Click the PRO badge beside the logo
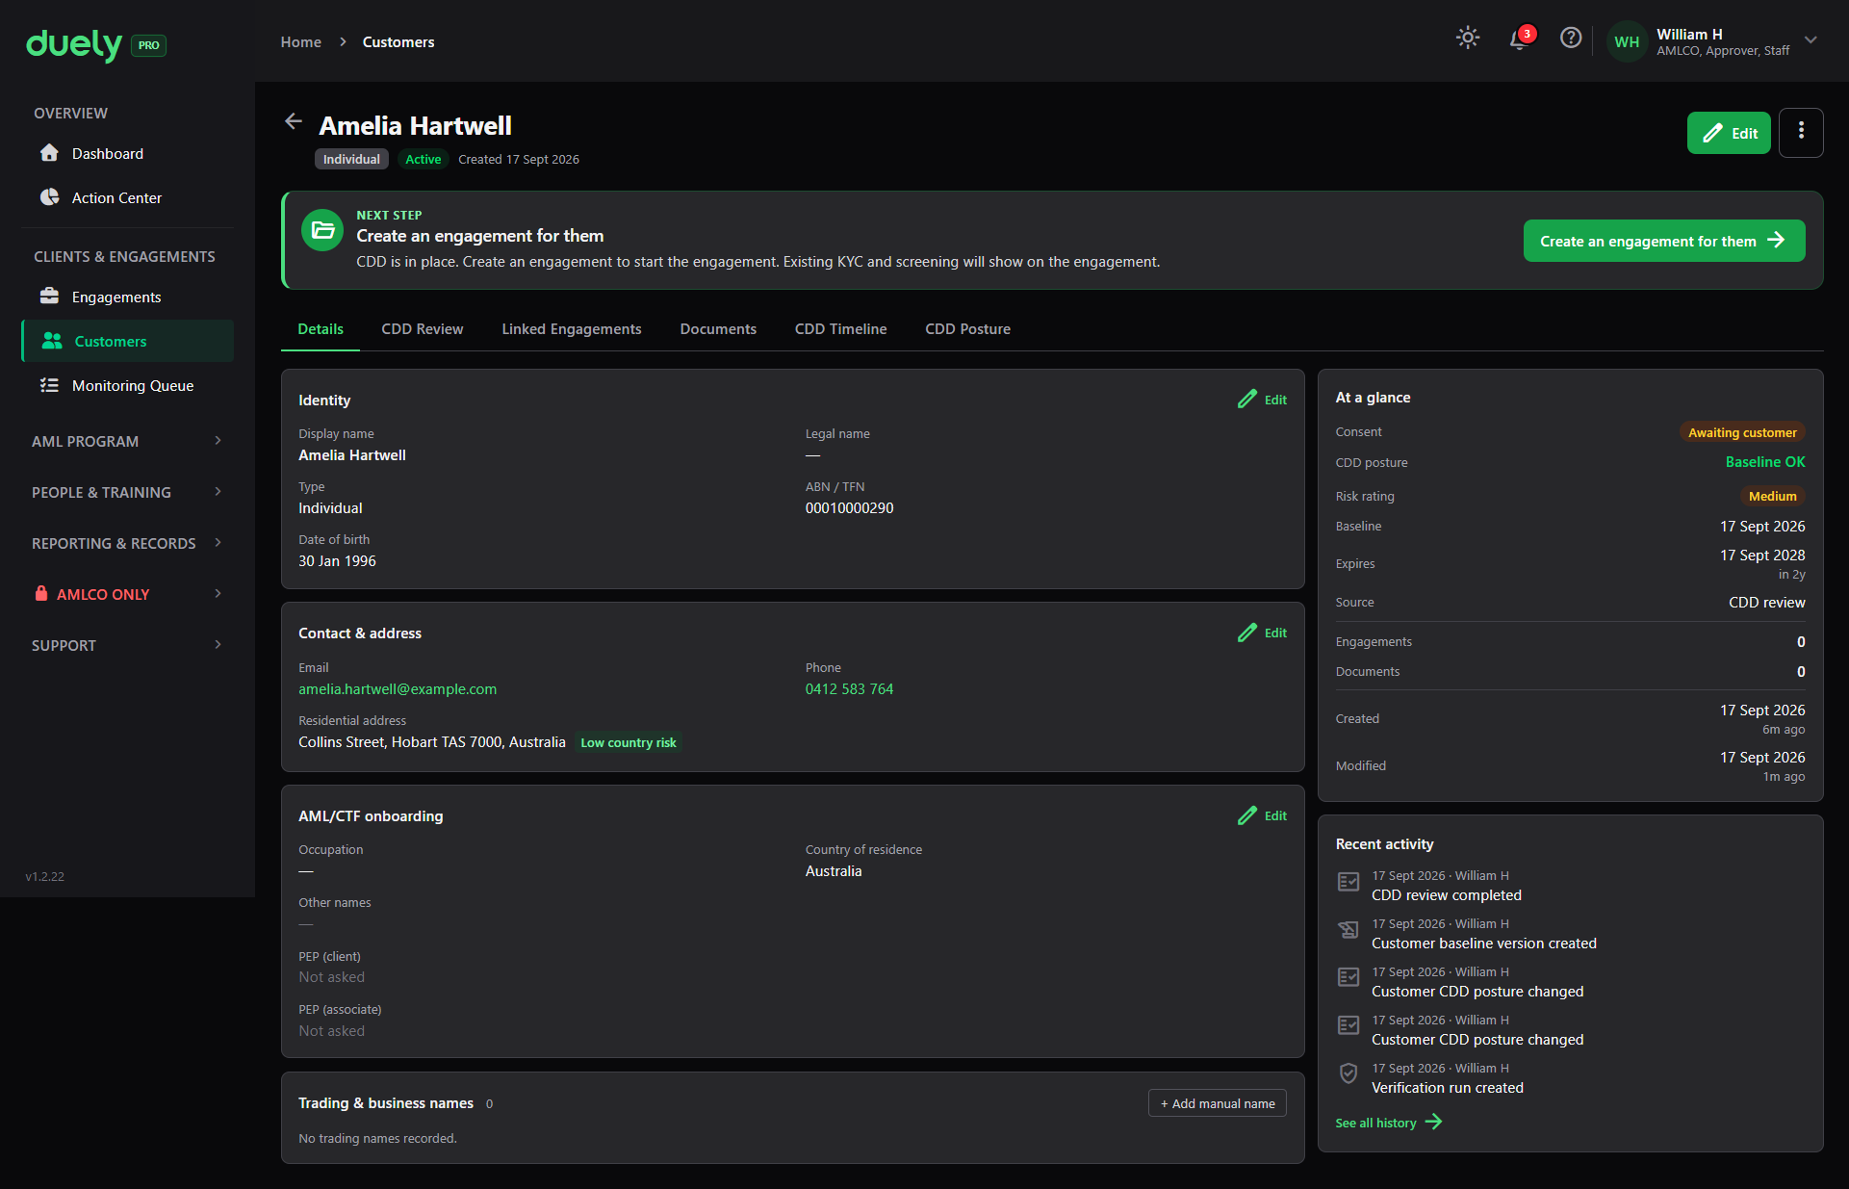1849x1189 pixels. (x=148, y=45)
